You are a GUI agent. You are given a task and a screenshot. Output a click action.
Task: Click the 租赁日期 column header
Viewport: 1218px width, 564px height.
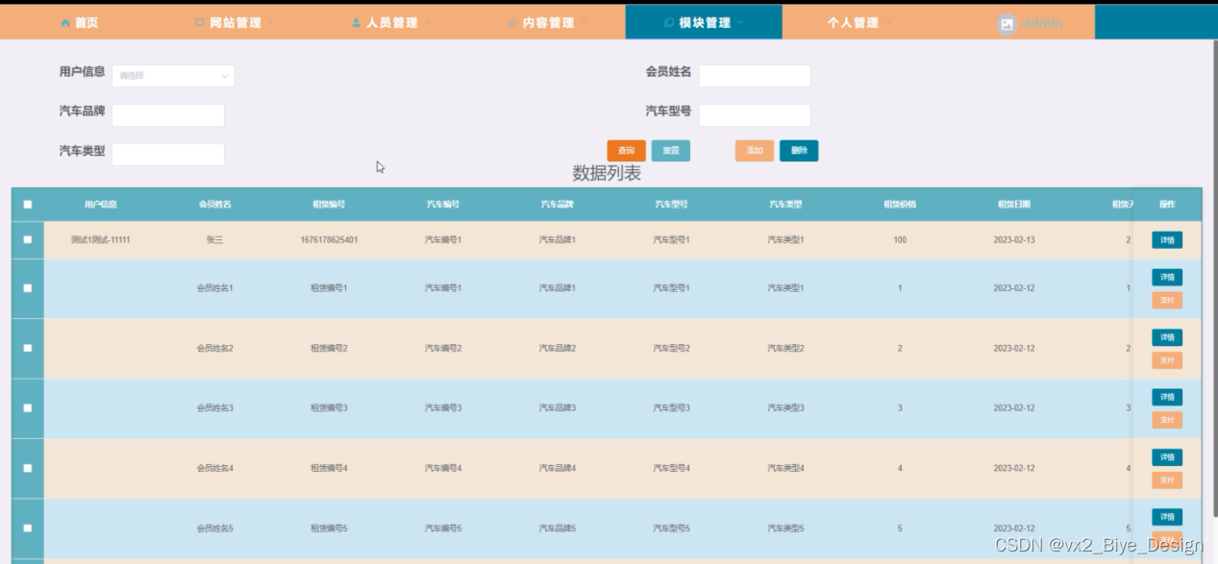[x=1014, y=205]
